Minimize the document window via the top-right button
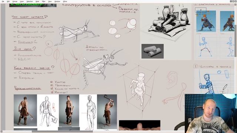This screenshot has width=237, height=133. tap(231, 1)
